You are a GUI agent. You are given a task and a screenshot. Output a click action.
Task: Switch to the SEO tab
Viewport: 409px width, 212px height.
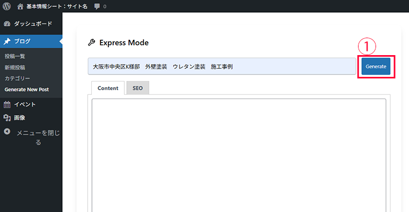click(138, 88)
